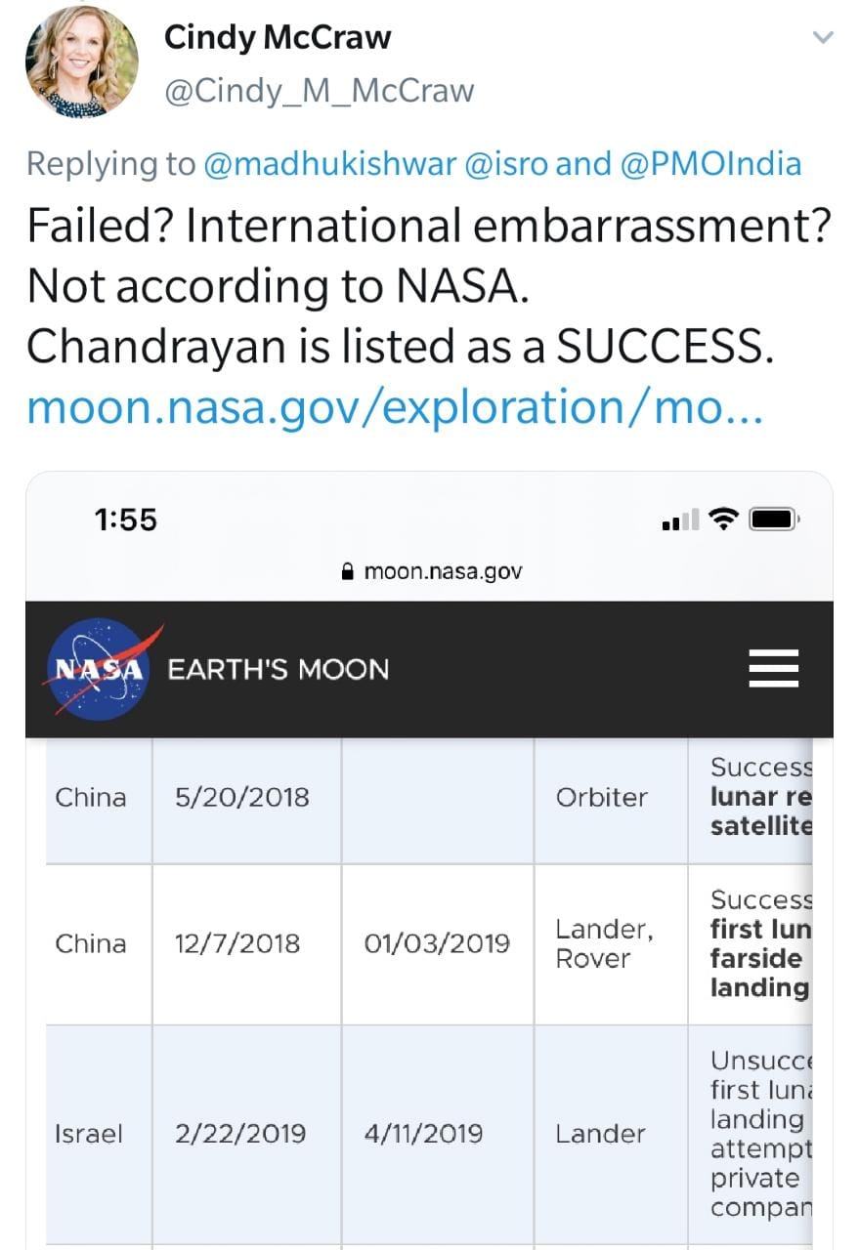Click the EARTH'S MOON site title
The image size is (859, 1250).
tap(279, 670)
